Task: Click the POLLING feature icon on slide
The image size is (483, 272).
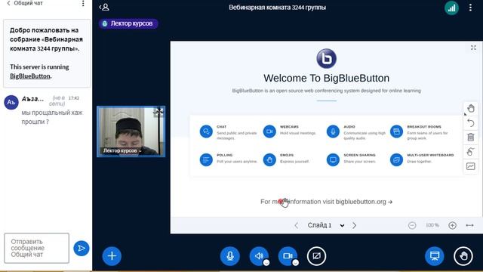Action: point(206,159)
